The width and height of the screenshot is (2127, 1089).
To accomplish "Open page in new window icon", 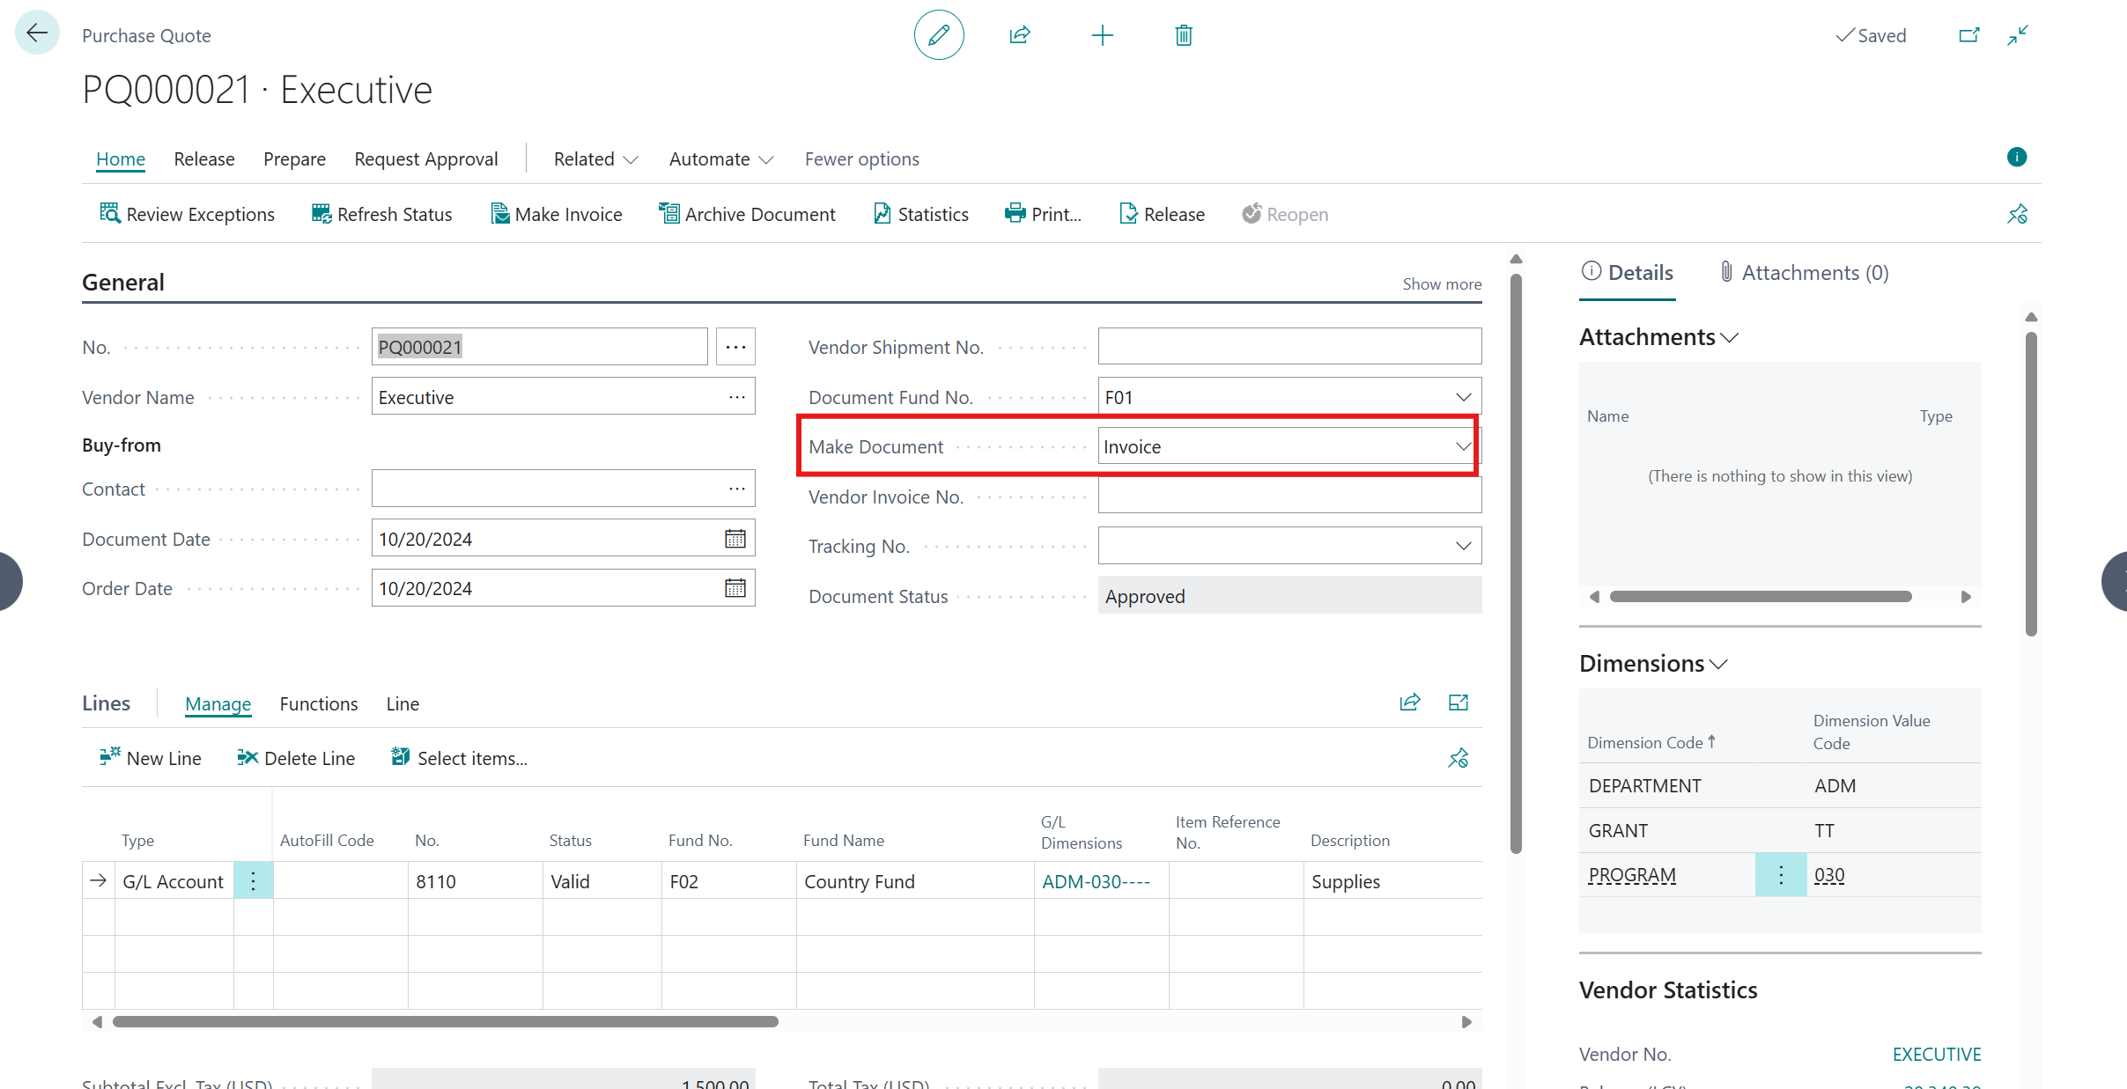I will [x=1969, y=35].
